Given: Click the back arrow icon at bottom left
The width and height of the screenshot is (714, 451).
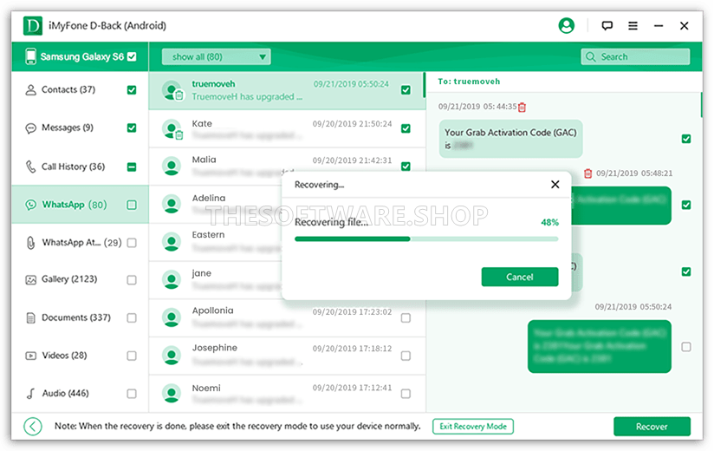Looking at the screenshot, I should 33,426.
